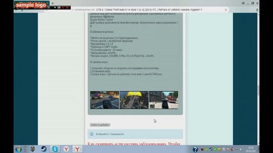The width and height of the screenshot is (273, 153).
Task: Click the info icon in favorites notice
Action: (92, 134)
